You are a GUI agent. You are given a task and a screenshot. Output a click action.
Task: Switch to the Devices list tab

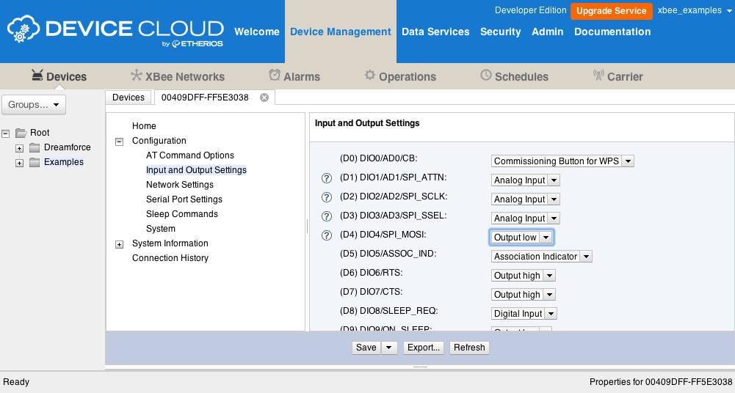coord(128,98)
